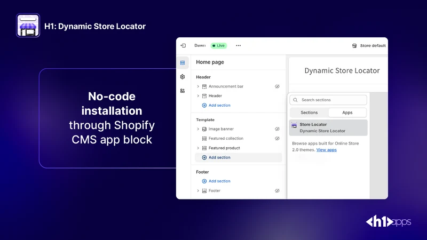Image resolution: width=427 pixels, height=240 pixels.
Task: Click the Image banner label
Action: pos(221,129)
